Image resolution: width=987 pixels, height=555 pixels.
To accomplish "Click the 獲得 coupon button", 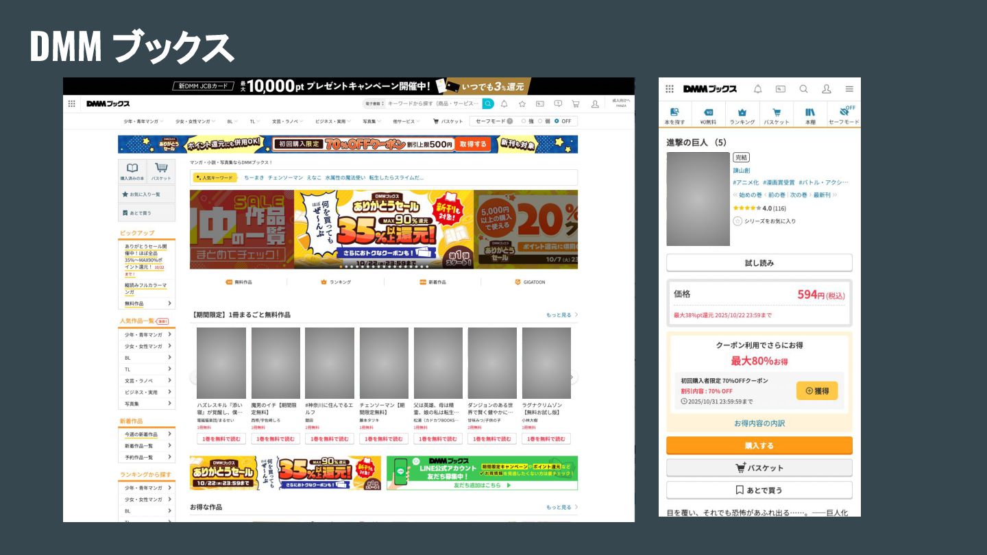I will point(817,391).
